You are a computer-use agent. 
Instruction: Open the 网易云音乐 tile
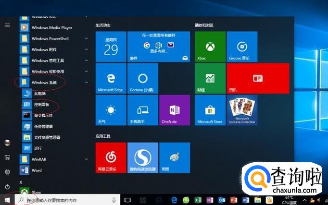point(111,157)
